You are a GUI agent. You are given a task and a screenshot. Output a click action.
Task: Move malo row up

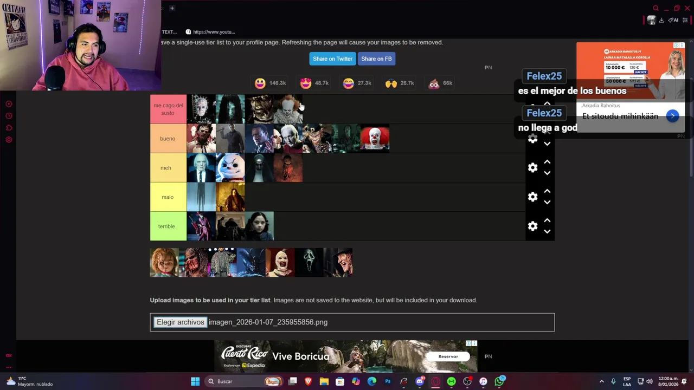(547, 191)
